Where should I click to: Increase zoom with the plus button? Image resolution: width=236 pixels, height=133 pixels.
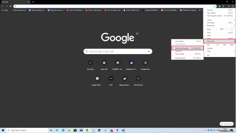click(x=226, y=29)
